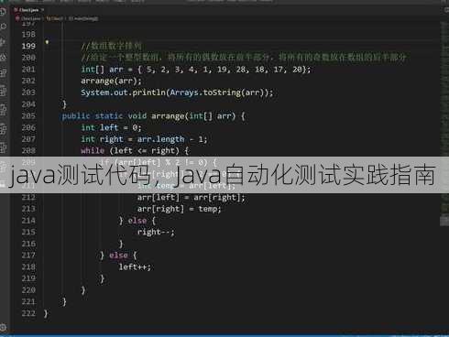Click line number 220 in the gutter
Screen dimensions: 449x337
pos(28,290)
